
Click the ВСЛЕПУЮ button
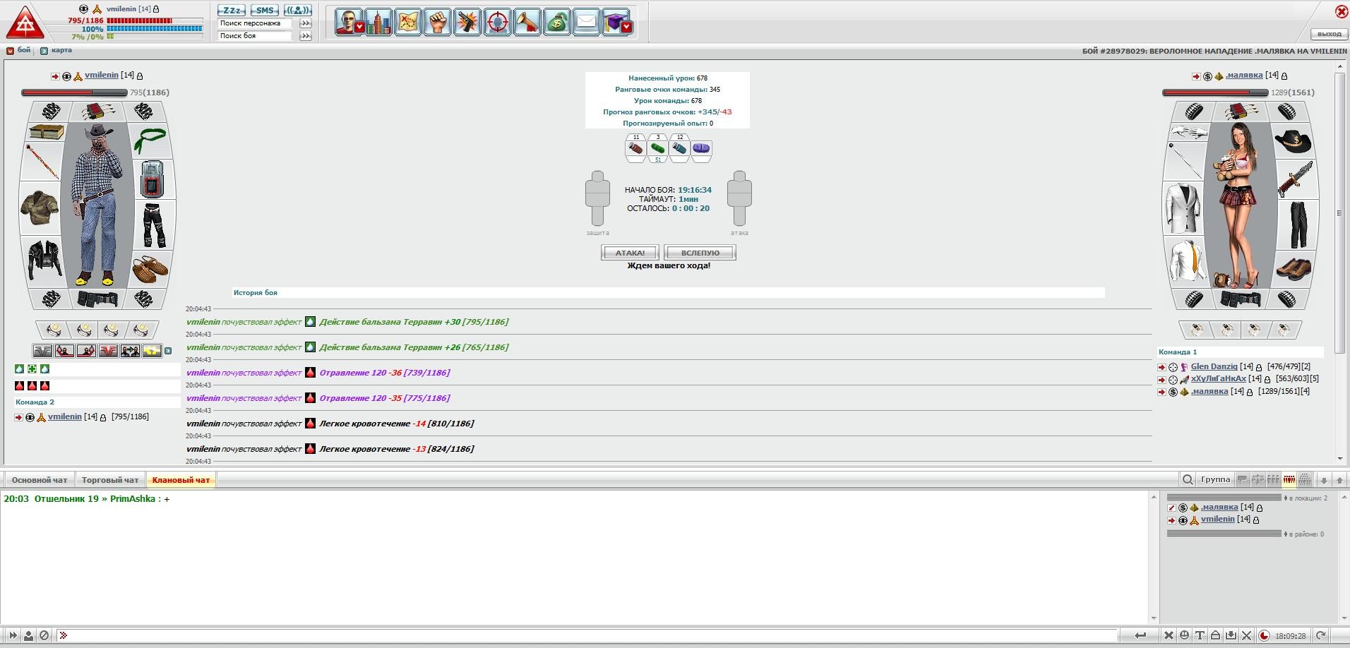click(700, 253)
